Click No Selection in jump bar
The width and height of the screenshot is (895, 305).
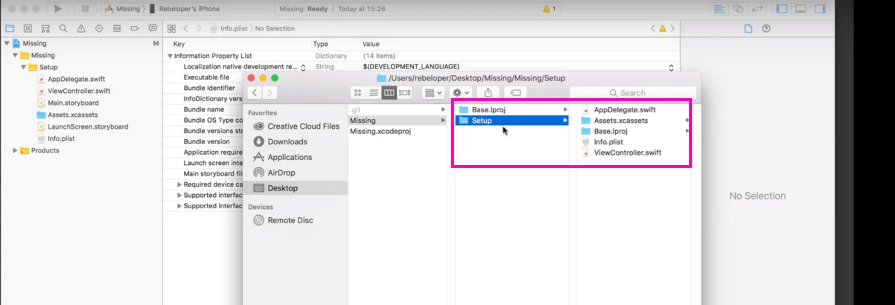(x=275, y=28)
